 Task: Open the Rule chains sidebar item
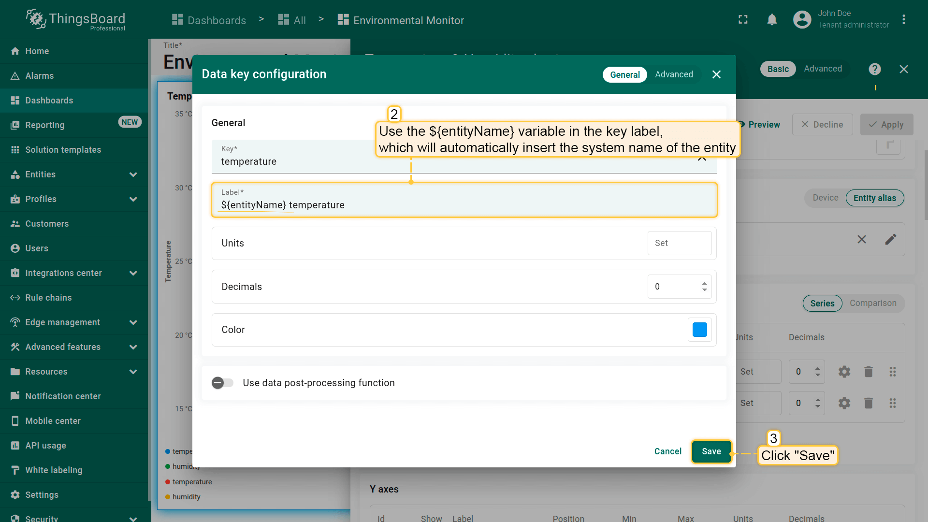[x=48, y=298]
